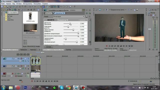Image resolution: width=160 pixels, height=90 pixels.
Task: Click the Views button in Project Media toolbar
Action: 38,10
